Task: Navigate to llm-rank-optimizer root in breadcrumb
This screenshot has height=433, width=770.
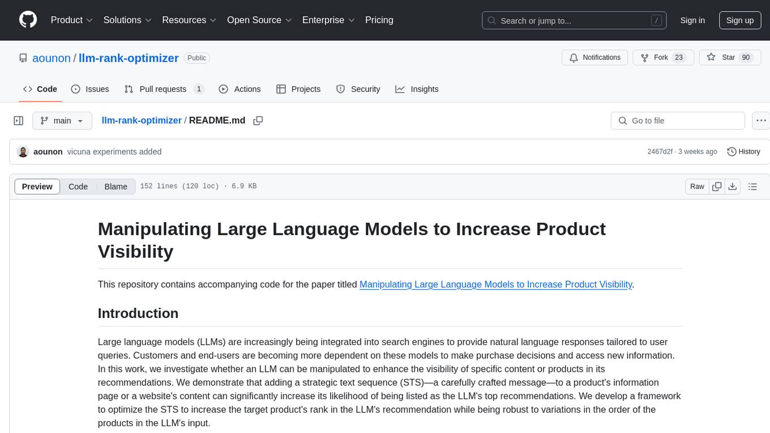Action: tap(142, 121)
